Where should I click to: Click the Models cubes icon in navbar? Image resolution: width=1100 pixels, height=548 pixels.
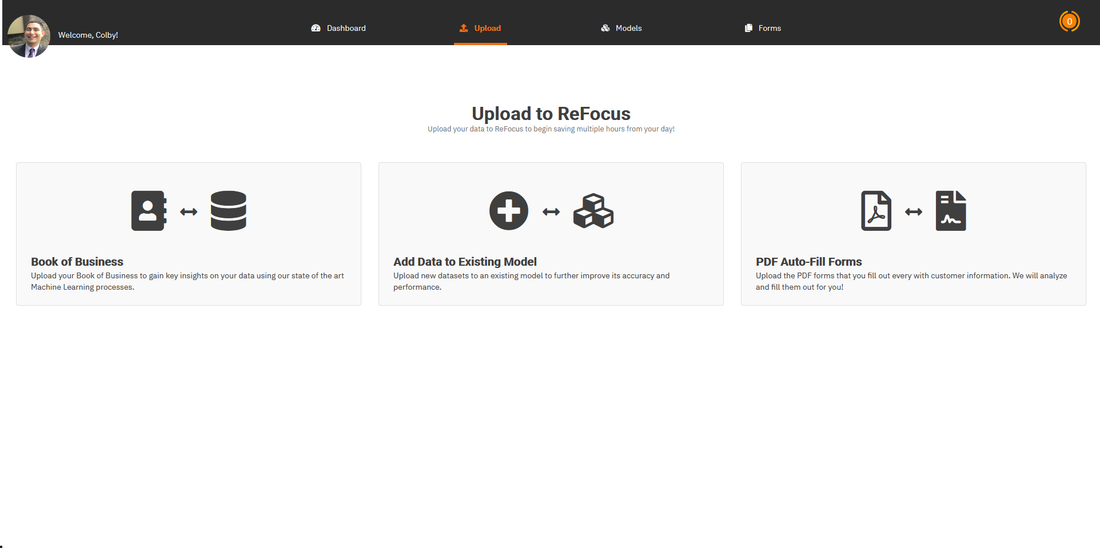click(x=605, y=28)
